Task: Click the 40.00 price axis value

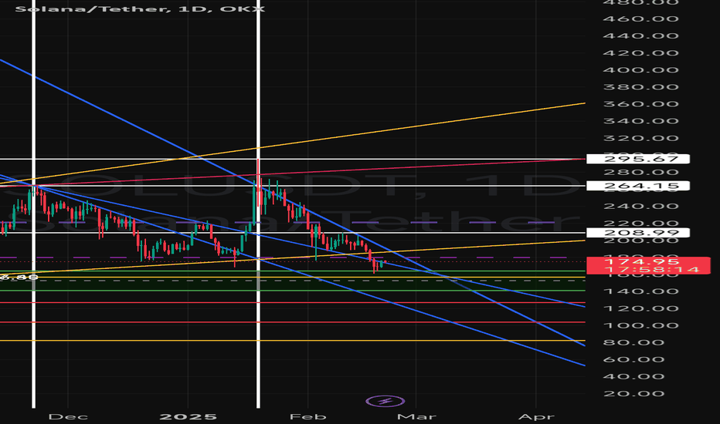Action: point(633,376)
